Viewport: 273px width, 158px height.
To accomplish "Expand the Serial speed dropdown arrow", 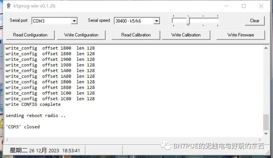I will click(156, 21).
